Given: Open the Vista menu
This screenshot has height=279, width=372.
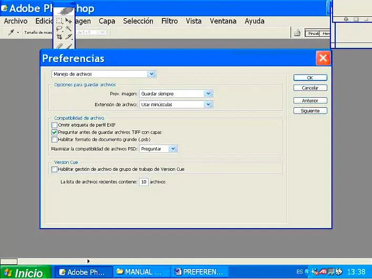Looking at the screenshot, I should point(193,21).
